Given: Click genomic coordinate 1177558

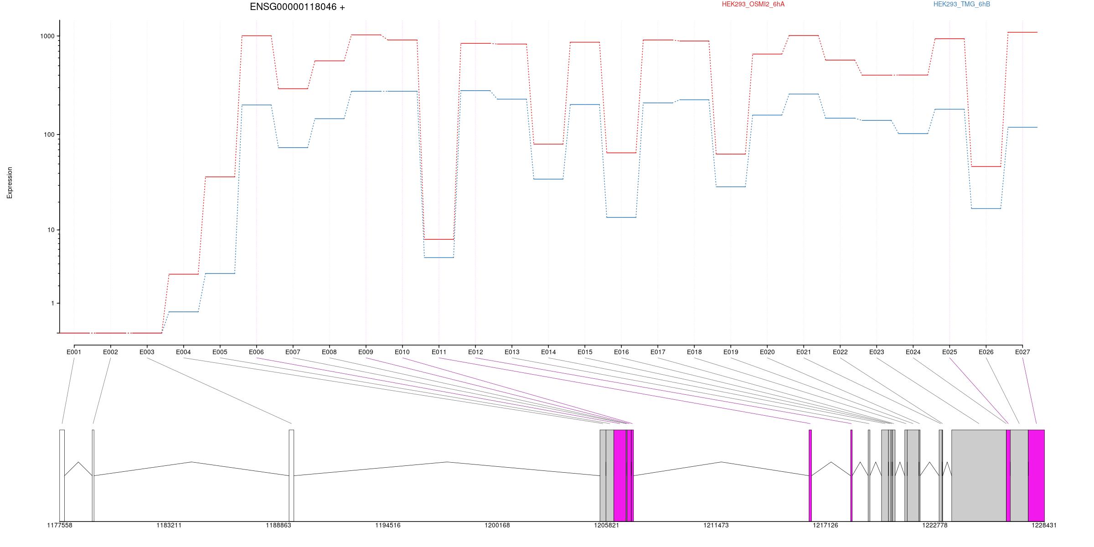Looking at the screenshot, I should click(60, 525).
